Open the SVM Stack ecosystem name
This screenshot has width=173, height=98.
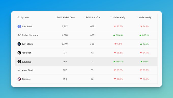coord(27,44)
